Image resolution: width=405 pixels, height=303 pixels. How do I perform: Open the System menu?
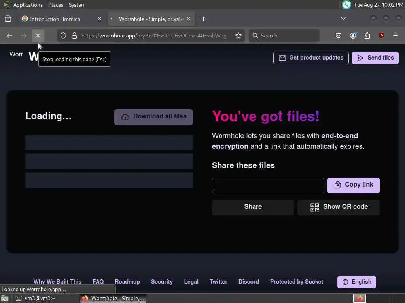(x=77, y=5)
